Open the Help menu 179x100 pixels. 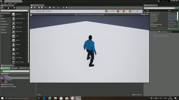(x=15, y=3)
